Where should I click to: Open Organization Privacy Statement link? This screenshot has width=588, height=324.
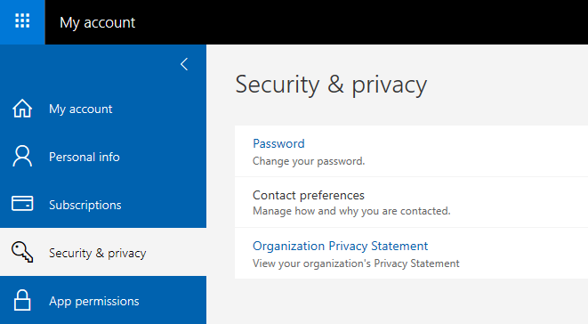click(340, 246)
